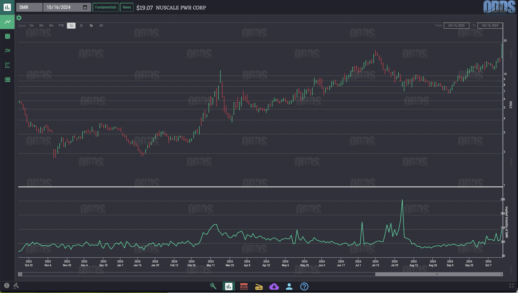Switch to the News tab
Screen dimensions: 518x293
pyautogui.click(x=126, y=7)
